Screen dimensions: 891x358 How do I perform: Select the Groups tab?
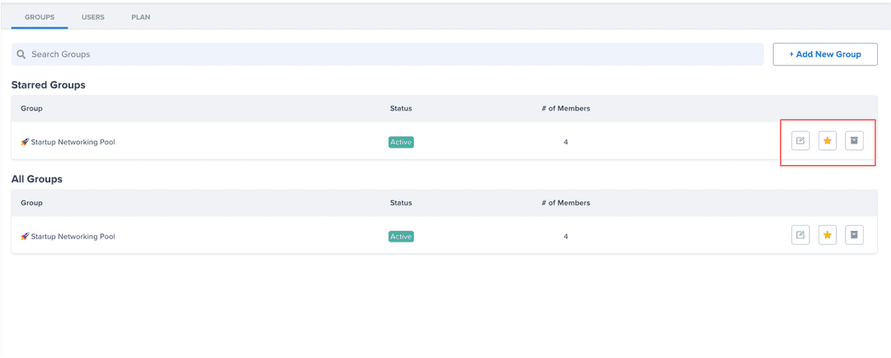40,16
